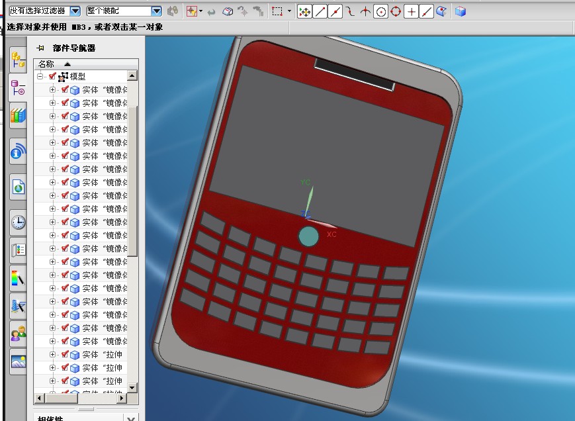Click the navigator horizontal scroll right arrow

(122, 398)
